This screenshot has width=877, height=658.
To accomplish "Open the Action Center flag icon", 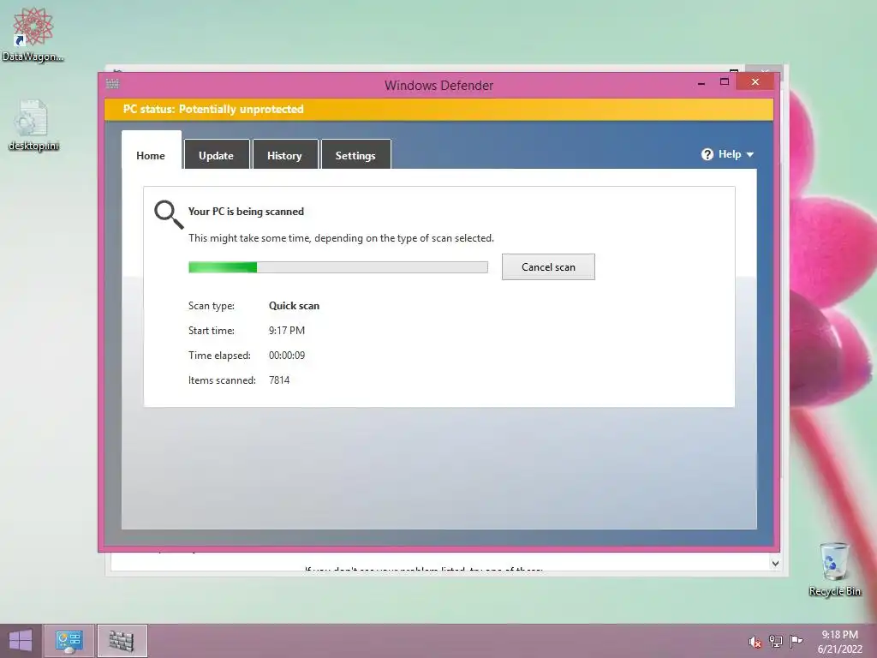I will pos(796,642).
